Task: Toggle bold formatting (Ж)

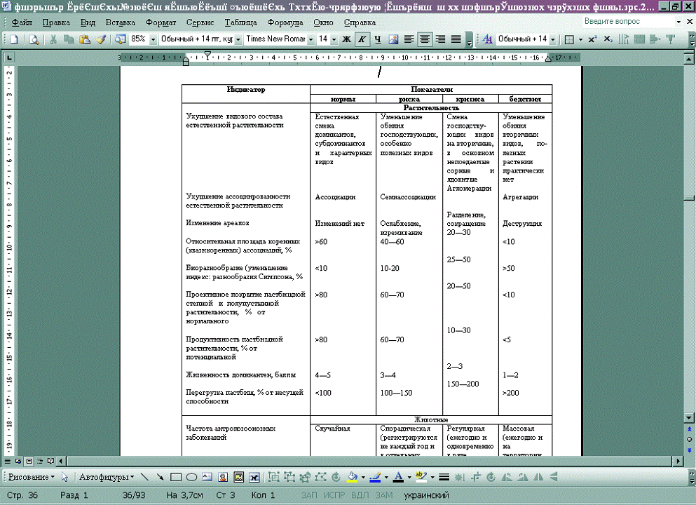Action: 346,39
